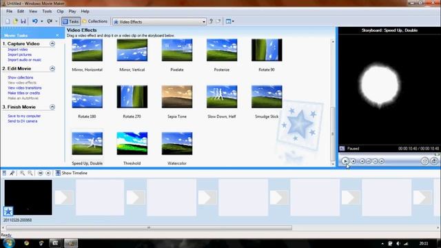Click the volume icon in system tray
The image size is (441, 248).
tap(398, 243)
